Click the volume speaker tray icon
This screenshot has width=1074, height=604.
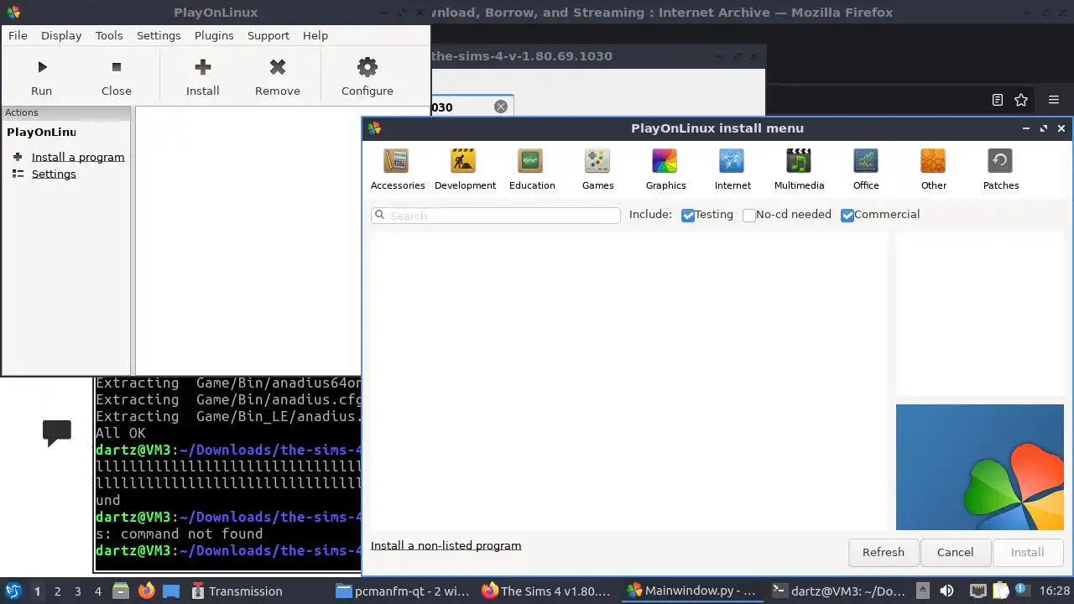(946, 591)
